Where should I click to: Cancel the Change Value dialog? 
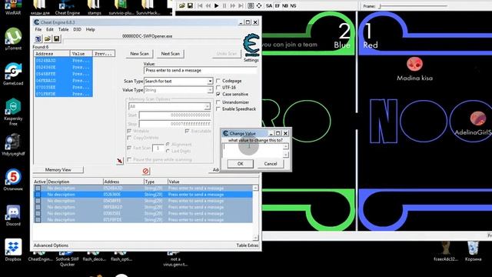(271, 164)
